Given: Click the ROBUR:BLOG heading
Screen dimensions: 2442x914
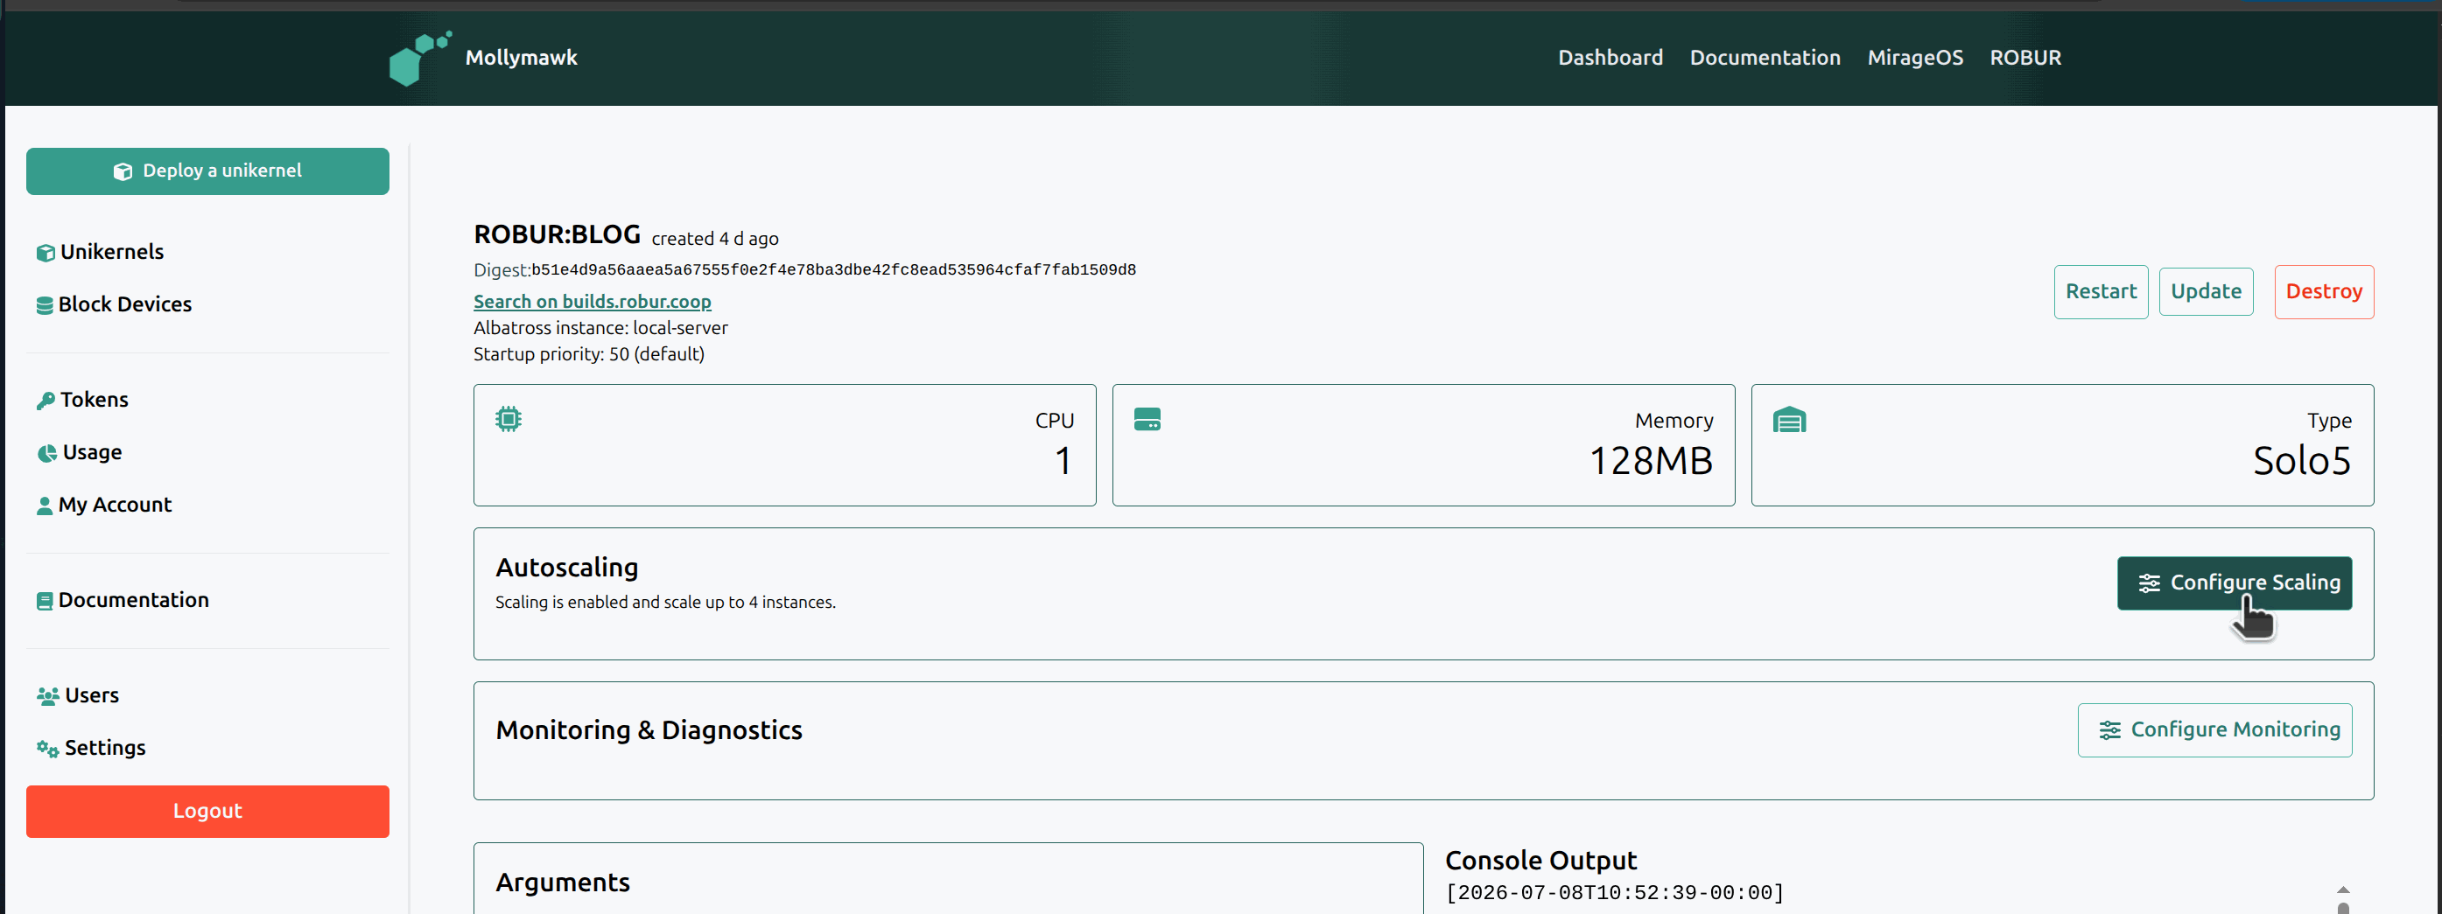Looking at the screenshot, I should (558, 235).
